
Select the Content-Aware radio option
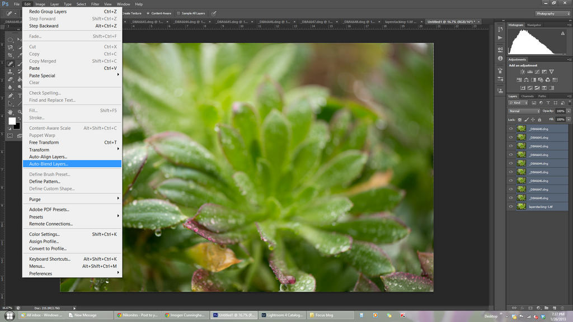(148, 13)
